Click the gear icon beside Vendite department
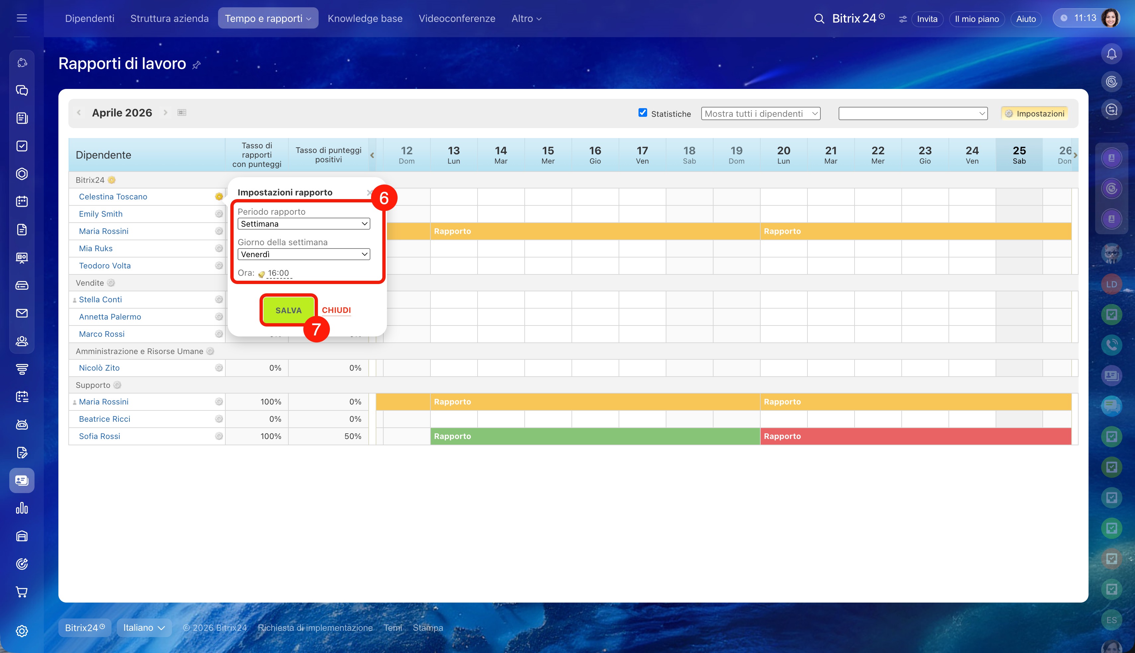1135x653 pixels. [x=111, y=283]
